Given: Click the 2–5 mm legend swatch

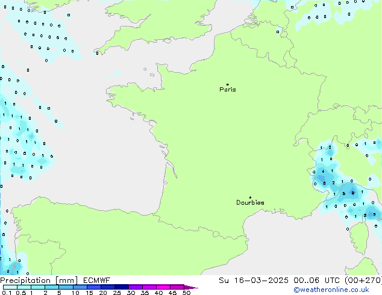Looking at the screenshot, I should click(x=52, y=287).
